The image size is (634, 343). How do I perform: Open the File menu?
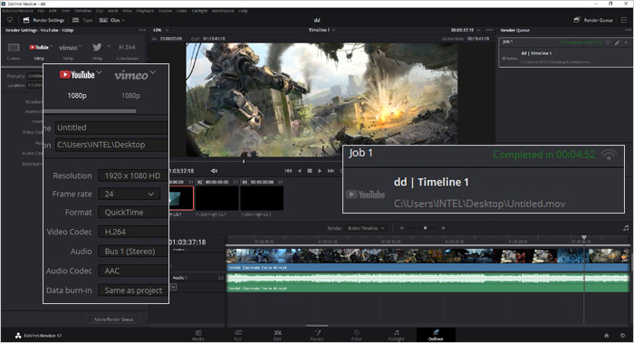coord(41,11)
